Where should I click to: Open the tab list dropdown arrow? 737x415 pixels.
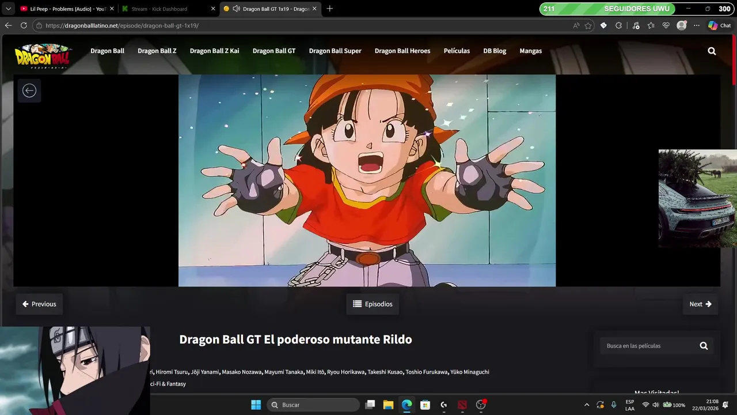coord(8,9)
